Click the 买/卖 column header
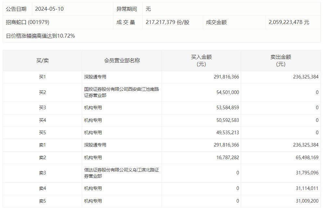 42,61
